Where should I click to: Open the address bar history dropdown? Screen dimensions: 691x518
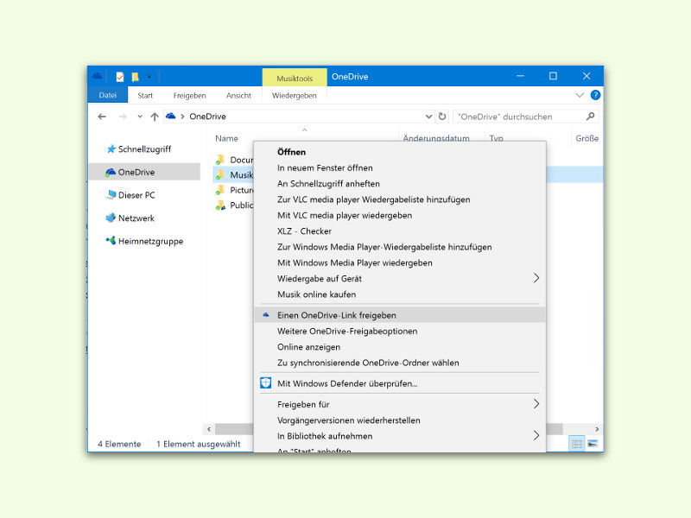pyautogui.click(x=428, y=117)
